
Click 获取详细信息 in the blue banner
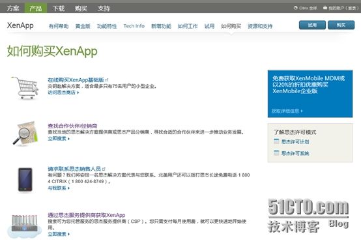pos(285,111)
